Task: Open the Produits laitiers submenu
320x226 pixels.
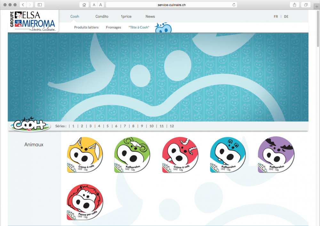Action: 86,27
